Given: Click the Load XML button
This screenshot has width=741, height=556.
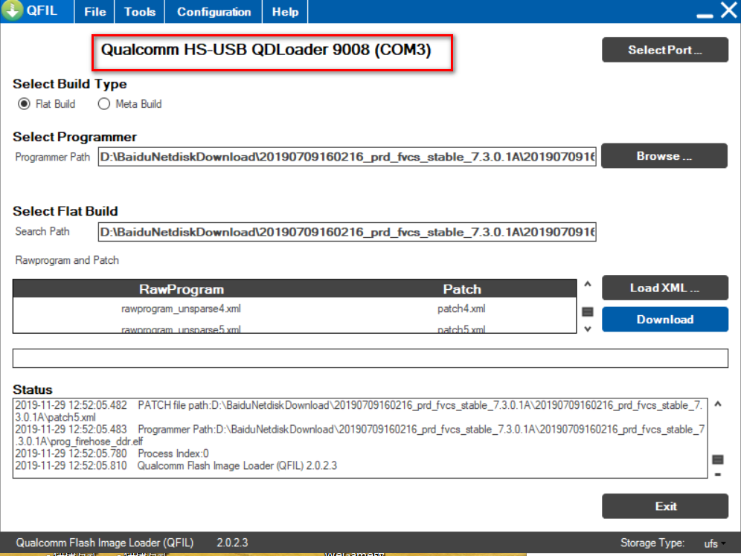Looking at the screenshot, I should [x=664, y=288].
